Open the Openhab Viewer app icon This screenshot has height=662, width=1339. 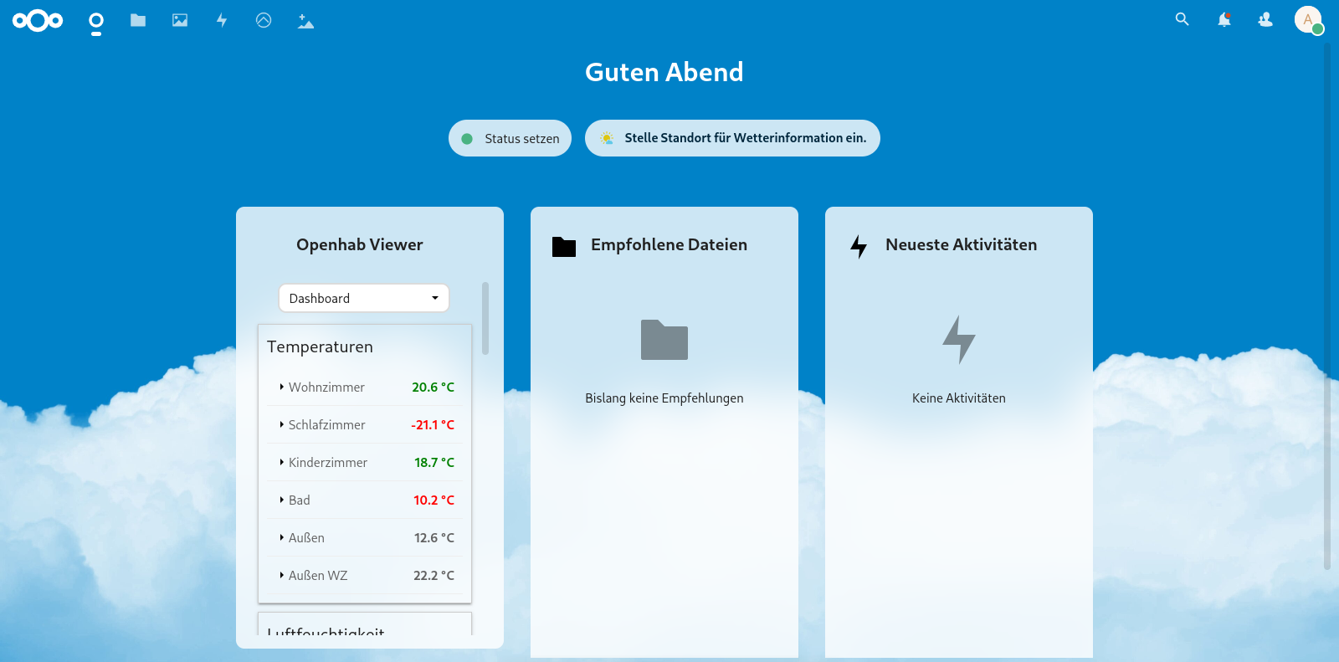tap(264, 20)
